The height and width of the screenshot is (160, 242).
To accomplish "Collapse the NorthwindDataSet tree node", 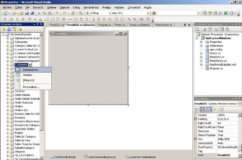I will pos(3,35).
